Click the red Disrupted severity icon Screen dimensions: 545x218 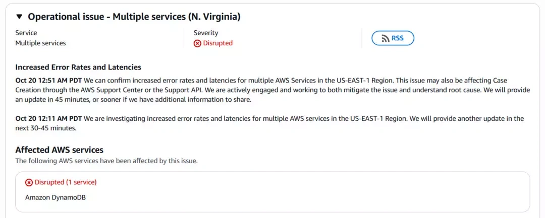coord(197,43)
